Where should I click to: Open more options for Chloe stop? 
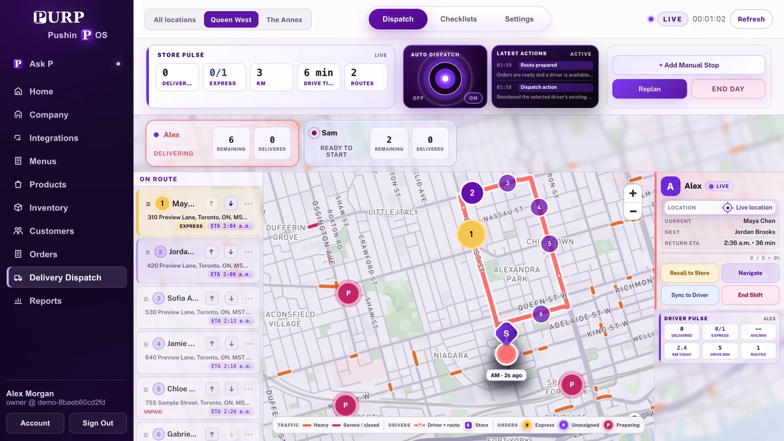point(249,389)
